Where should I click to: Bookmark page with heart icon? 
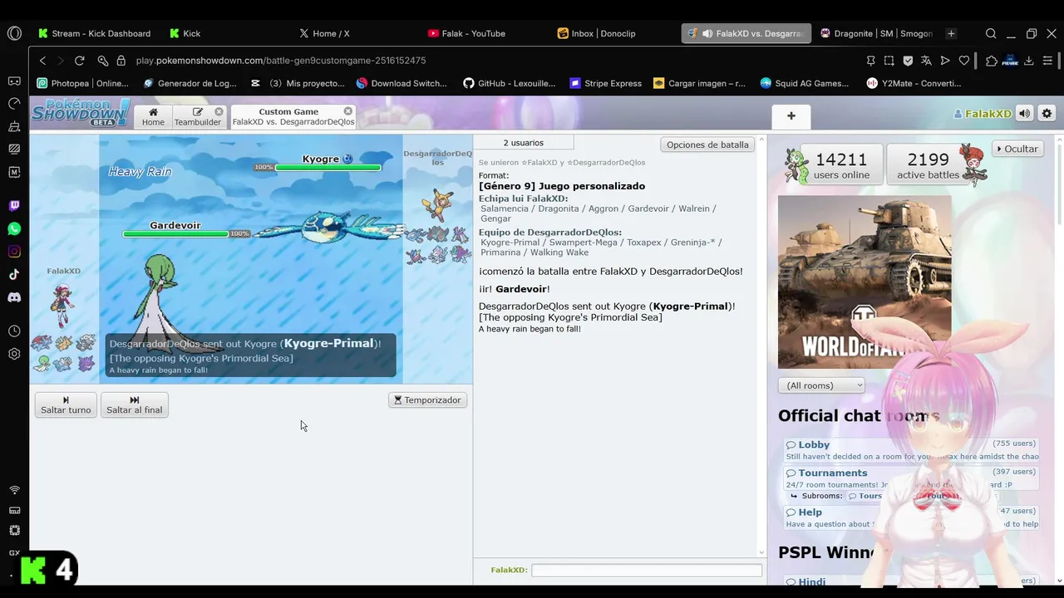[x=964, y=61]
